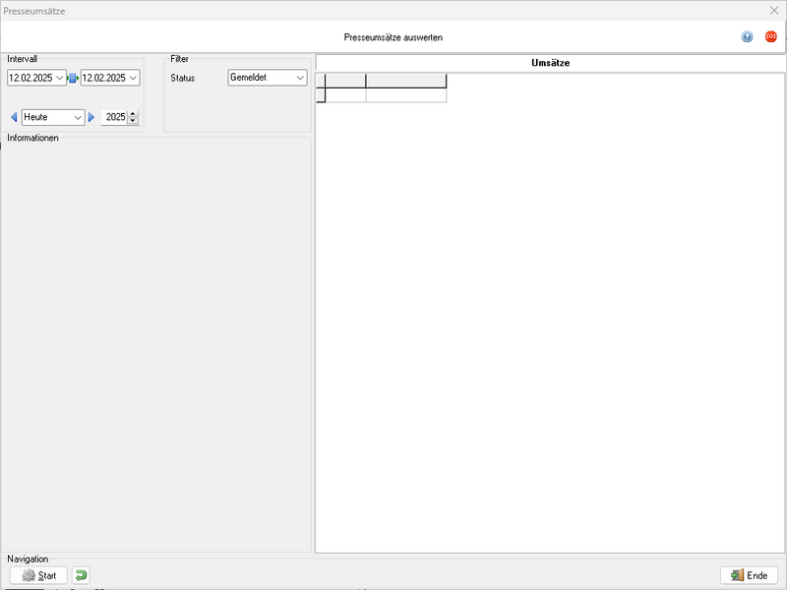The image size is (787, 590).
Task: Click the sync icon between the two dates
Action: click(x=73, y=78)
